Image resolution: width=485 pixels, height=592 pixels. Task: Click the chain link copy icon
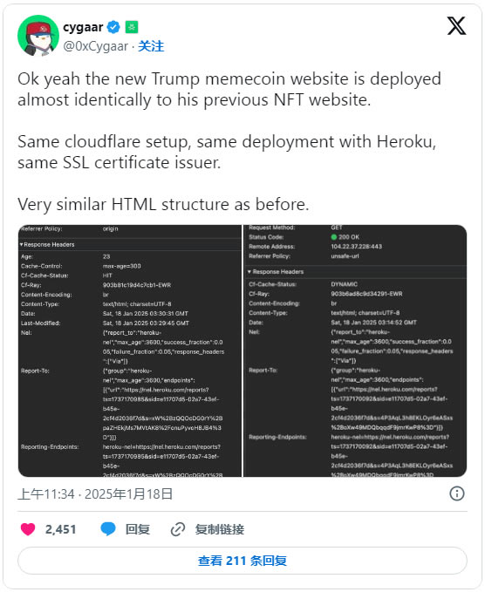pos(178,529)
